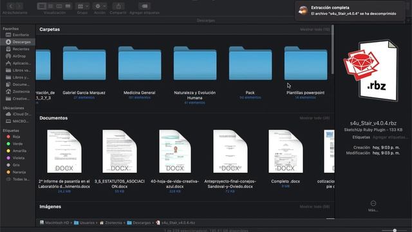Click Usuarios in the path bar

click(84, 223)
